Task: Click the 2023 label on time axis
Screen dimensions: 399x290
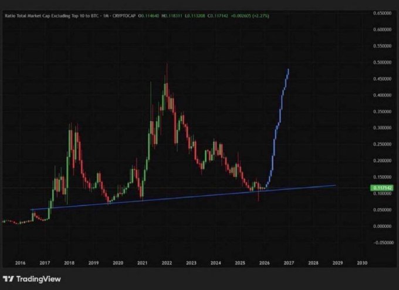Action: click(x=191, y=263)
